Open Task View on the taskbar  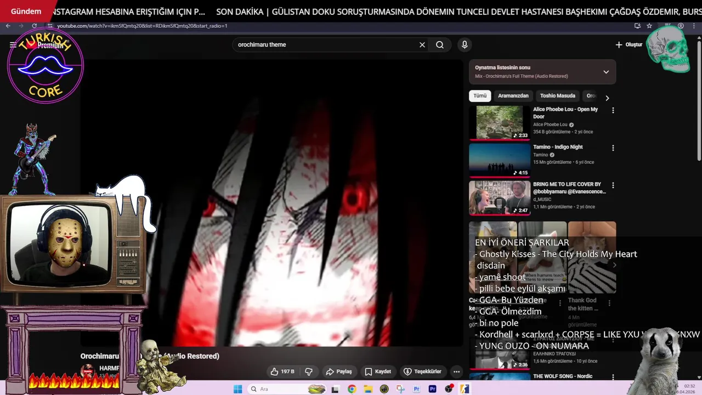click(335, 389)
